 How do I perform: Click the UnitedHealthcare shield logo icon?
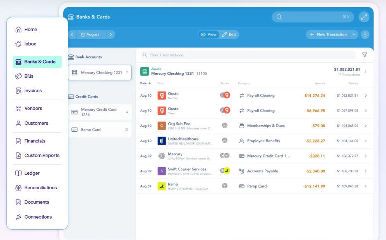pyautogui.click(x=161, y=141)
